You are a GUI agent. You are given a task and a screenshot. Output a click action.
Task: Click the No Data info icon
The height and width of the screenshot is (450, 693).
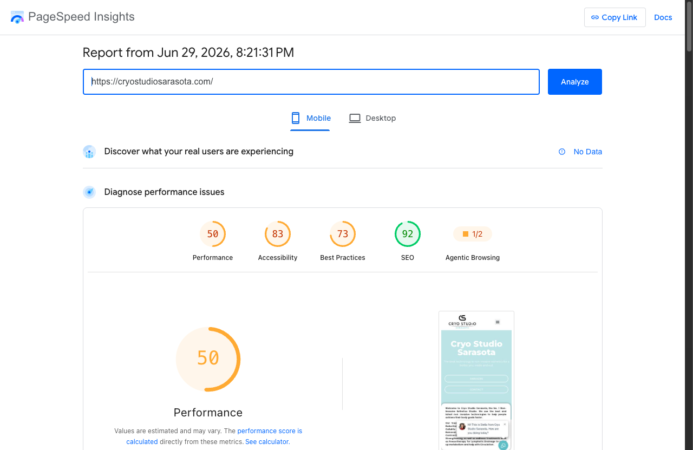[x=562, y=152]
